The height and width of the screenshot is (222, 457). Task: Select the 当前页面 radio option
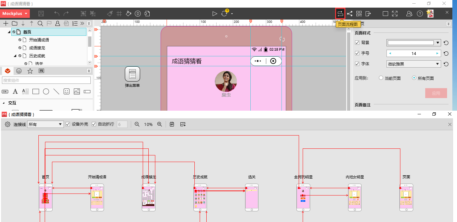pyautogui.click(x=381, y=78)
